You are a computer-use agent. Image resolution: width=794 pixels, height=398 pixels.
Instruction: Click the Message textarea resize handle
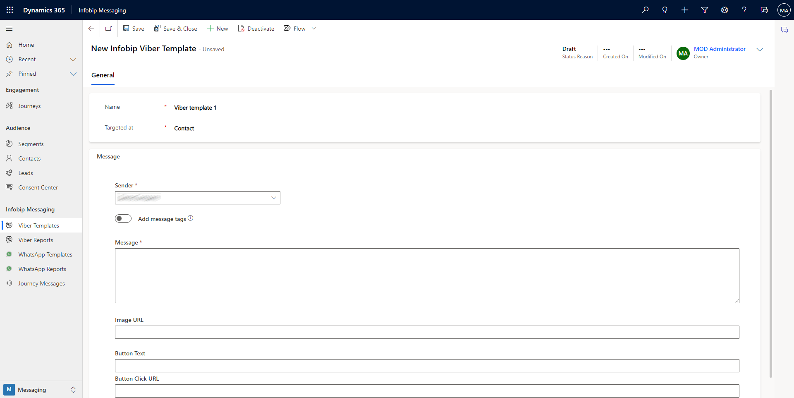pos(737,301)
